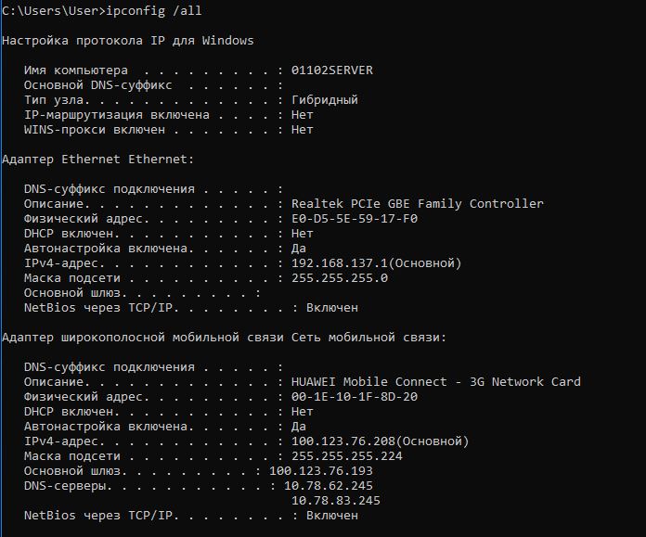The width and height of the screenshot is (646, 537).
Task: Click the subnet mask 255.255.255.224
Action: pos(347,456)
